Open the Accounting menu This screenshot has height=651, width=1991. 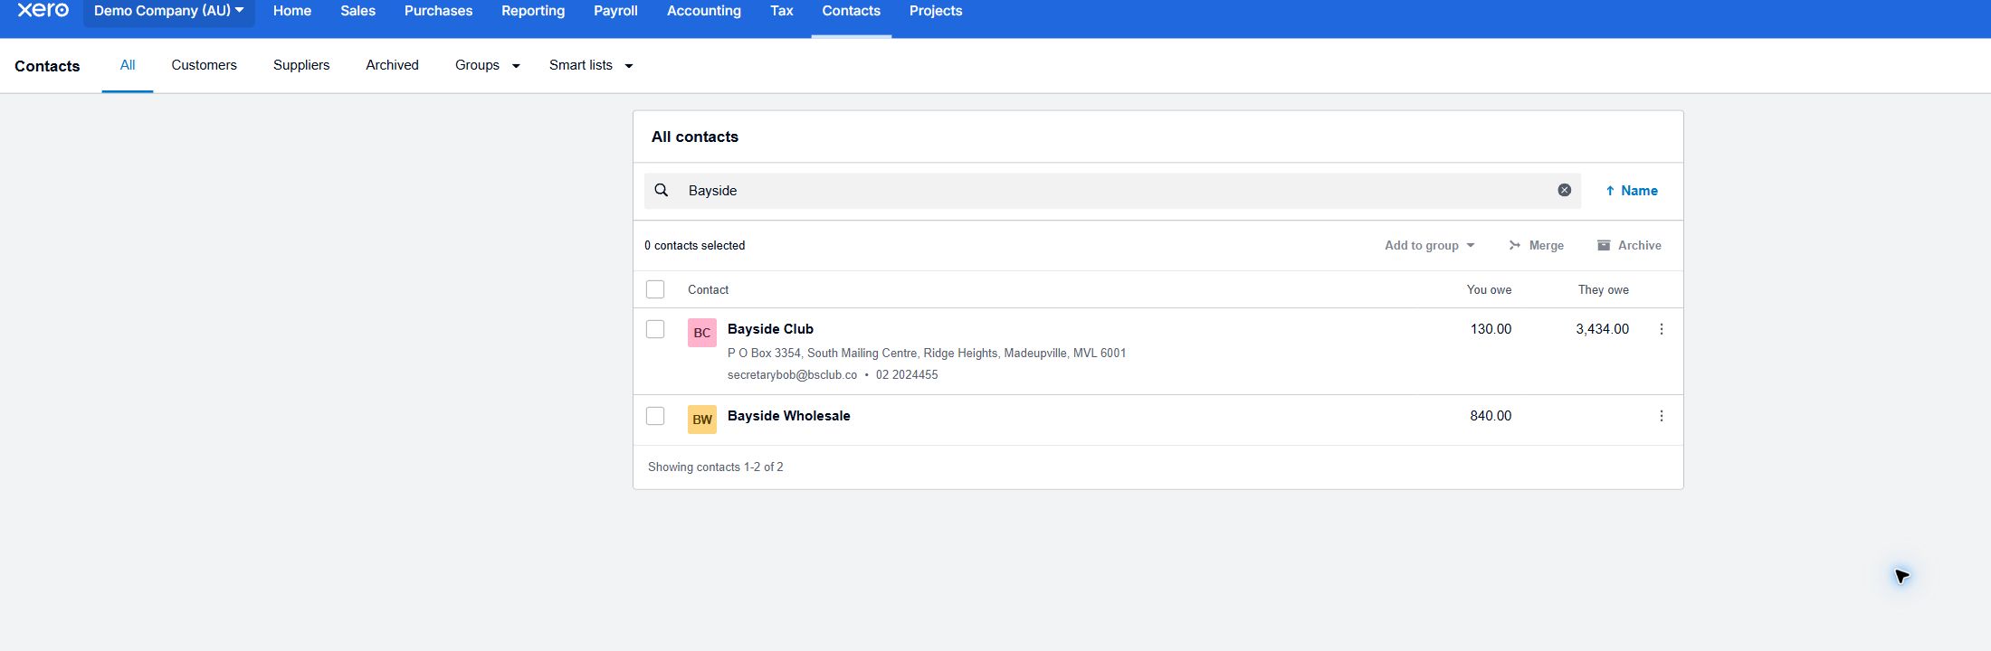(704, 11)
